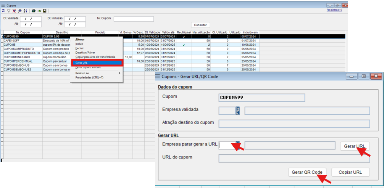Open the Cupons window hamburger menu
Screen dimensions: 384x189
click(x=3, y=5)
